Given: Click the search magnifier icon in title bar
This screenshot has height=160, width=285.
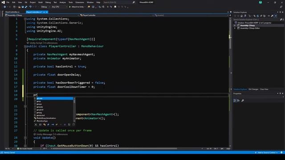Looking at the screenshot, I should [x=134, y=2].
